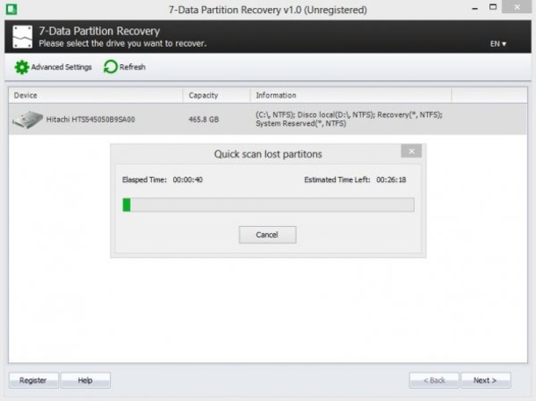This screenshot has width=536, height=401.
Task: Click the Estimated Time Left value 00:26:18
Action: (x=391, y=179)
